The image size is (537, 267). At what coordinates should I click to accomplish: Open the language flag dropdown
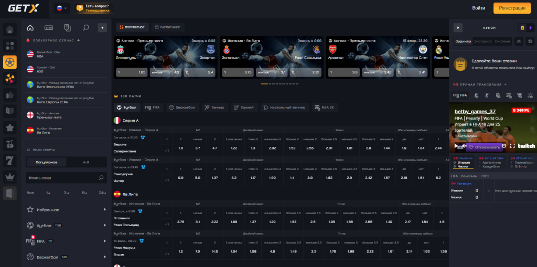(62, 8)
